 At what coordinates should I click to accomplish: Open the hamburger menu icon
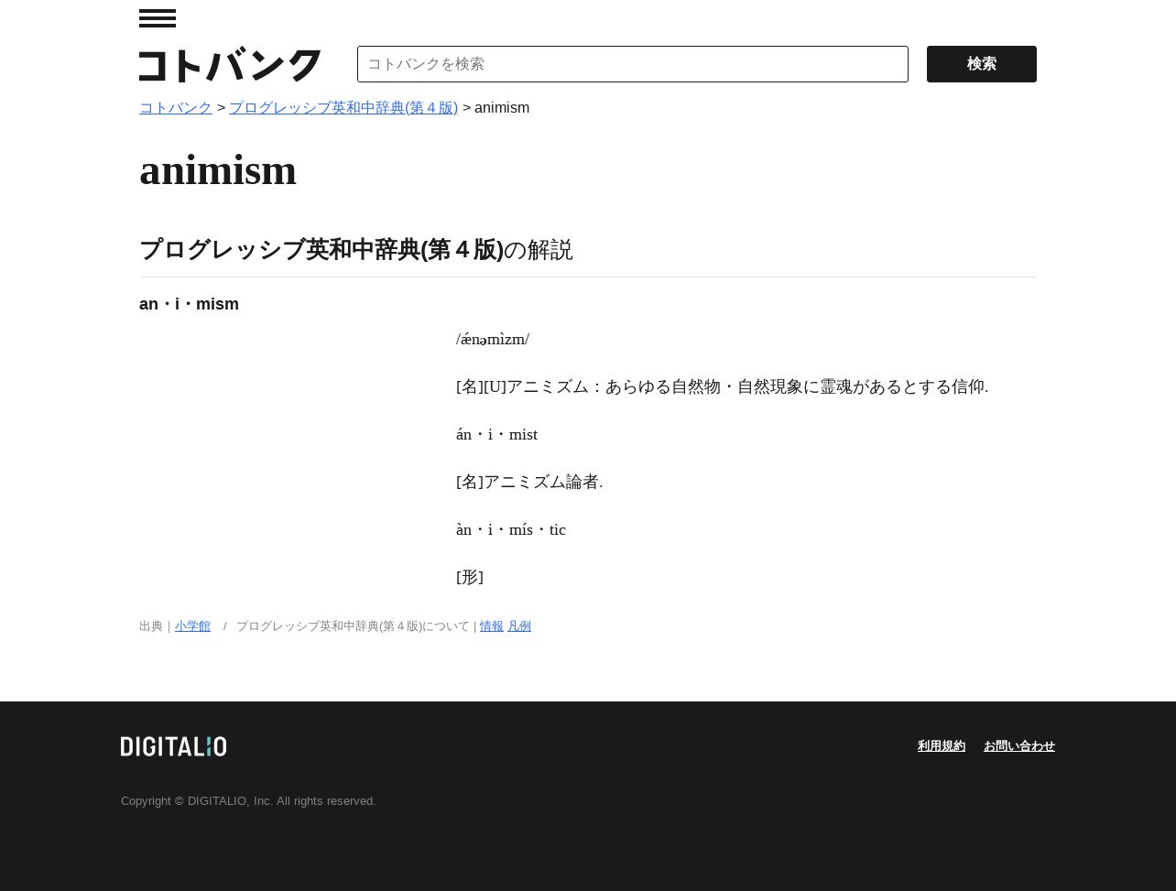pyautogui.click(x=158, y=18)
